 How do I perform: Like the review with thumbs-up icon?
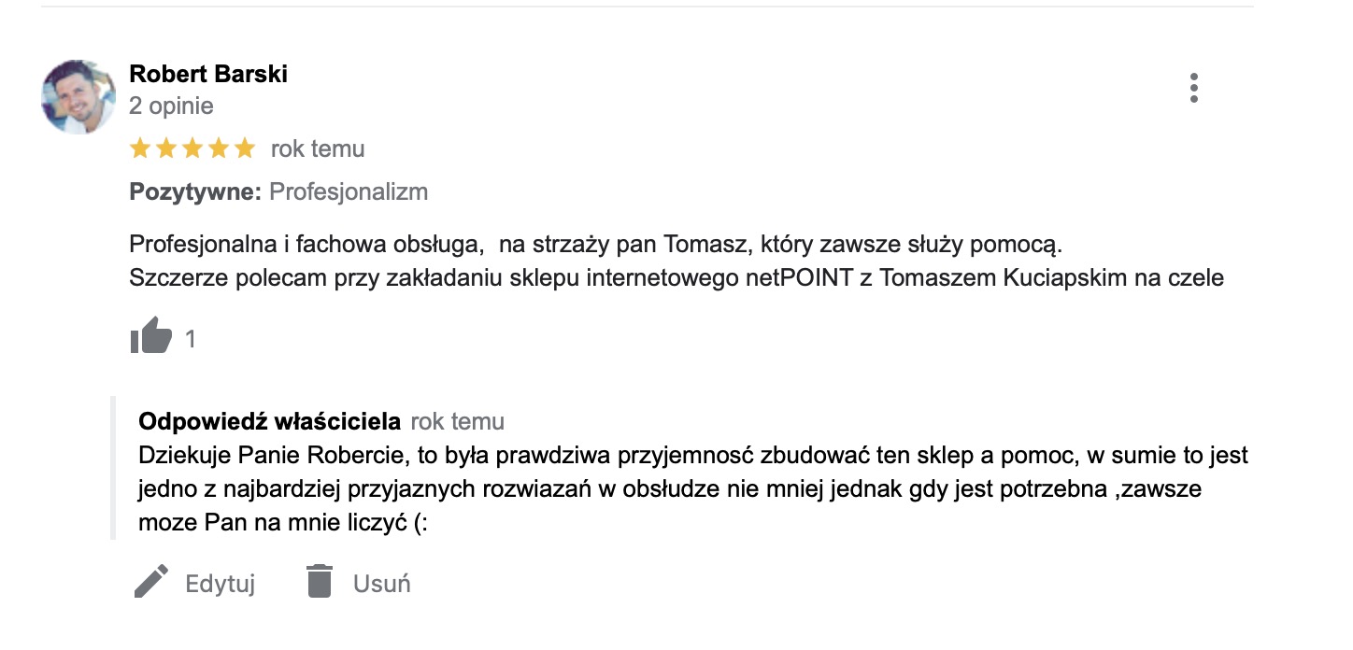point(151,336)
